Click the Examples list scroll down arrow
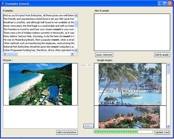 pyautogui.click(x=76, y=50)
